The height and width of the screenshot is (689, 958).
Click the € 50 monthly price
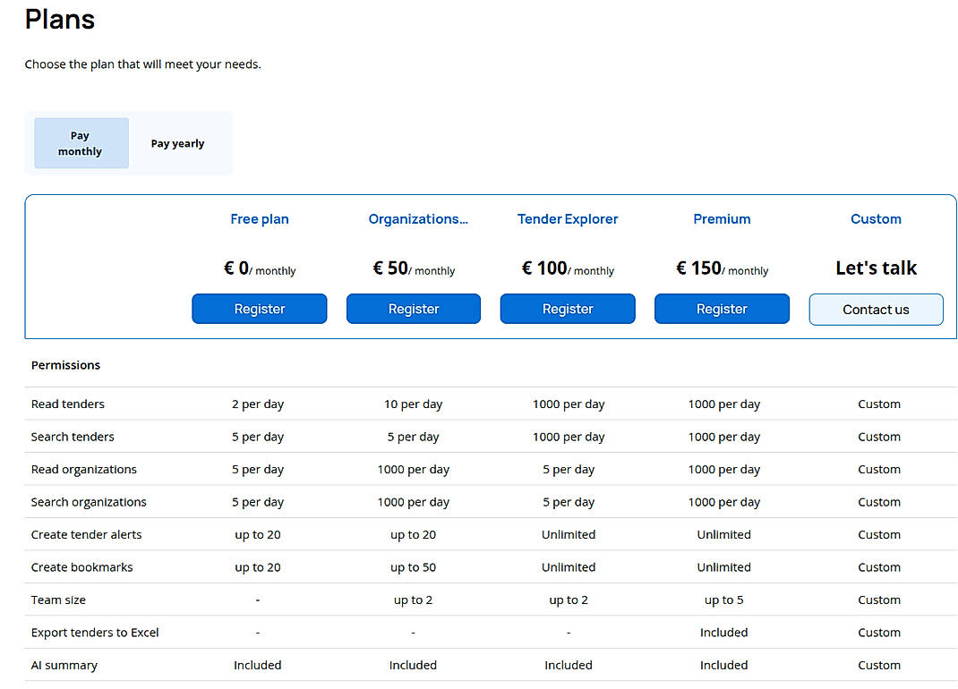(414, 268)
